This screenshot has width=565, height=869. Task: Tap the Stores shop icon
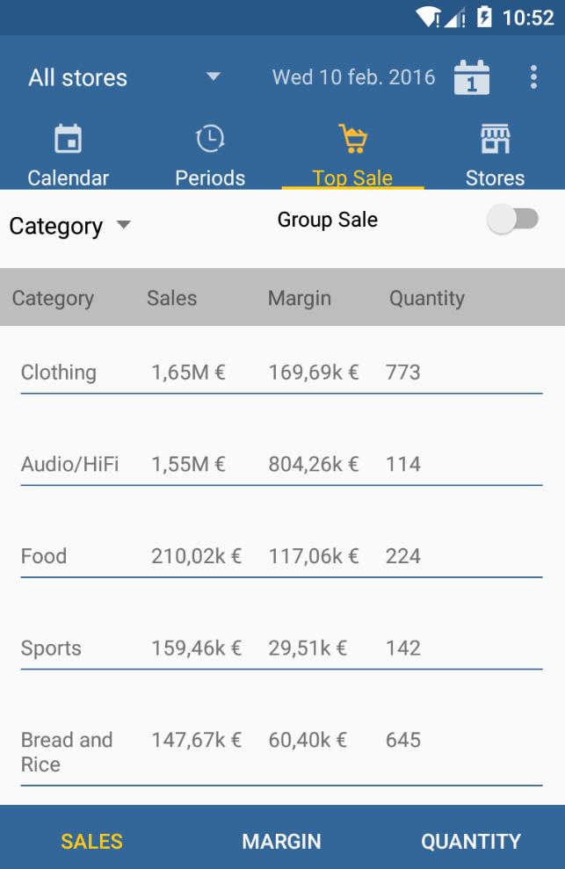coord(495,139)
